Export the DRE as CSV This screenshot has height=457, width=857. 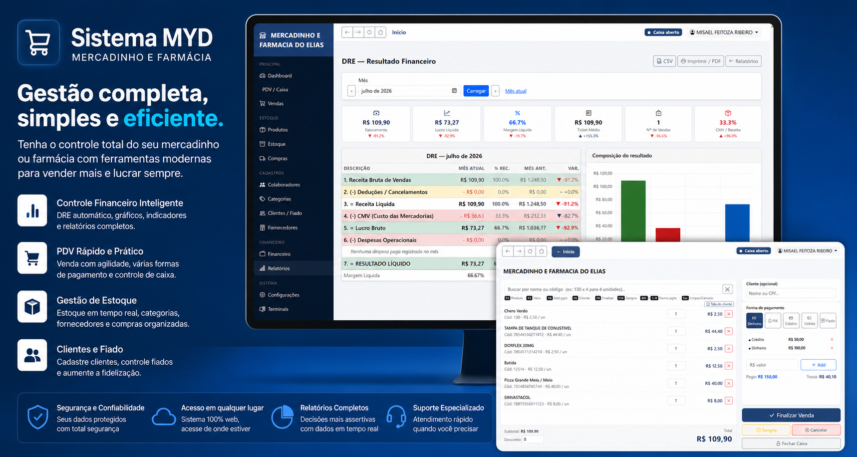click(x=664, y=61)
